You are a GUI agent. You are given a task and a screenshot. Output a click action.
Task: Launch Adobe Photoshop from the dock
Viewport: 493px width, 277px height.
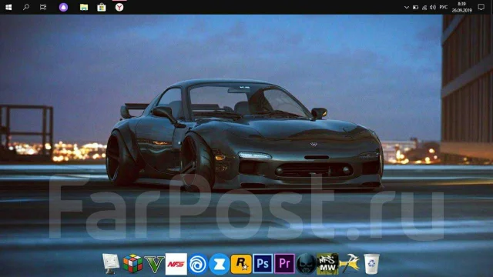263,263
